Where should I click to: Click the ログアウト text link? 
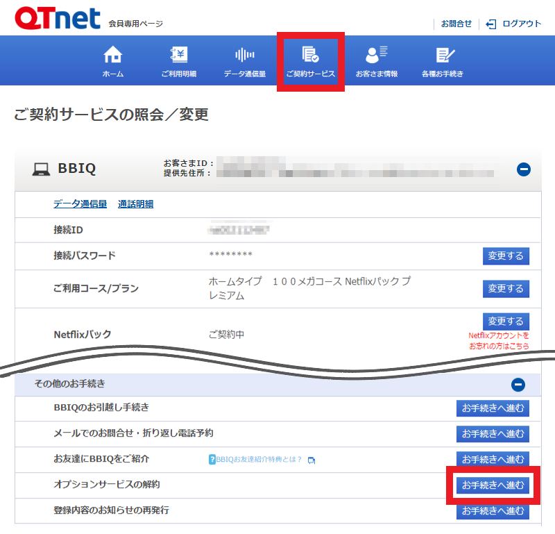522,24
